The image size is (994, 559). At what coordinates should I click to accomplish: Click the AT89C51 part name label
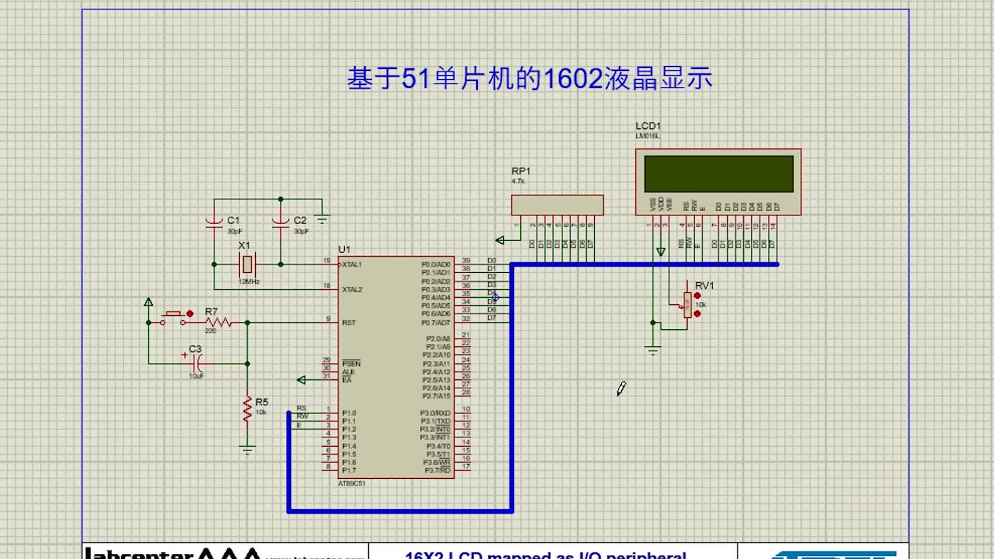pos(352,483)
